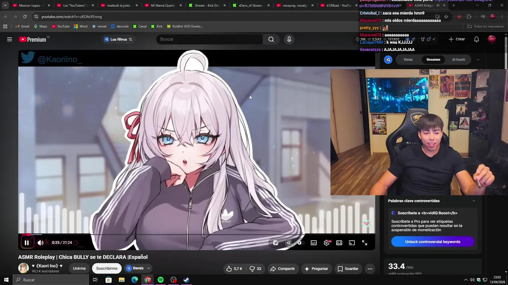Open Microsoft Edge from taskbar
The width and height of the screenshot is (508, 285).
(x=135, y=280)
